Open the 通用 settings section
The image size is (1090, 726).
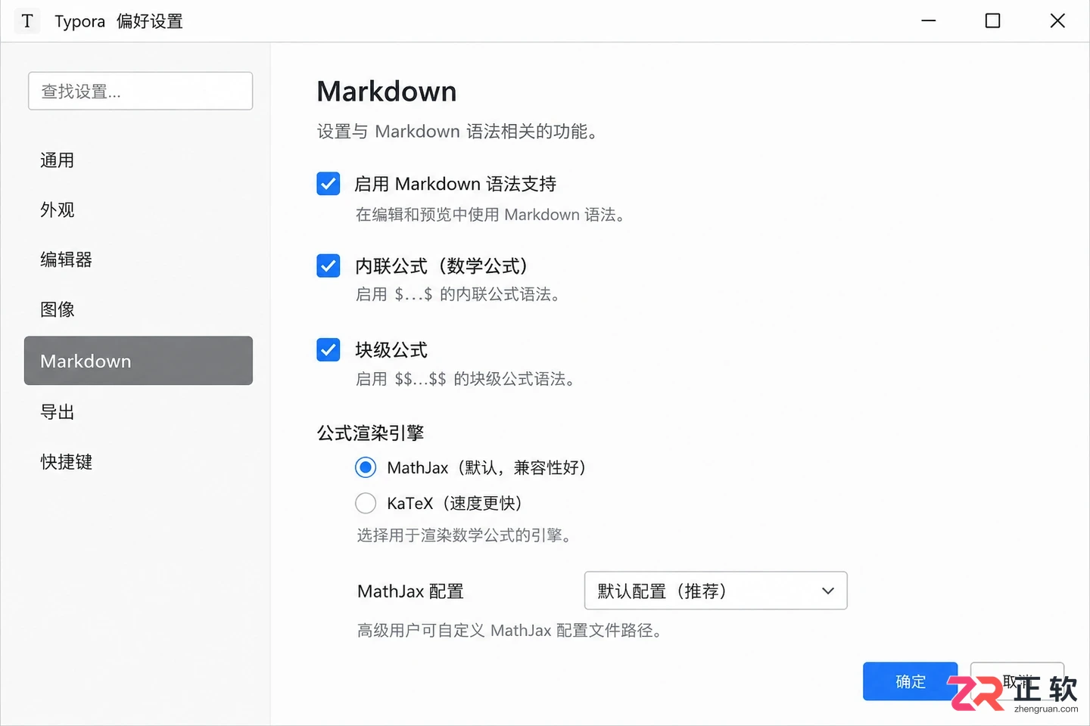[x=57, y=160]
